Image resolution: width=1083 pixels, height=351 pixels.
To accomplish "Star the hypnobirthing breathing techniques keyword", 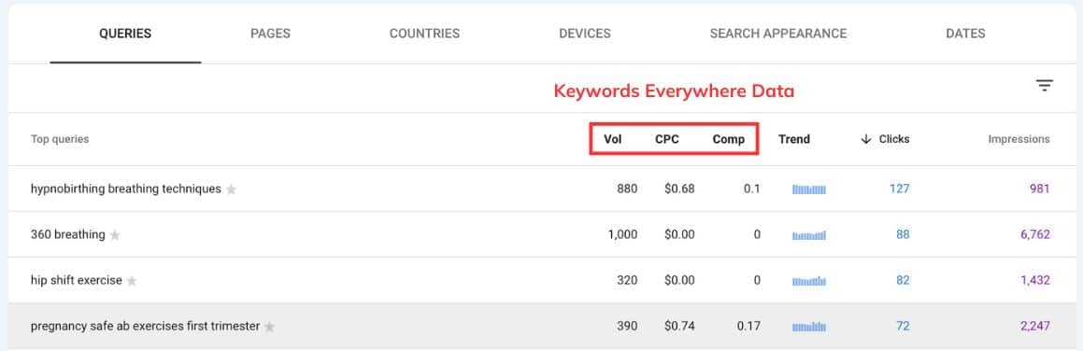I will [232, 189].
